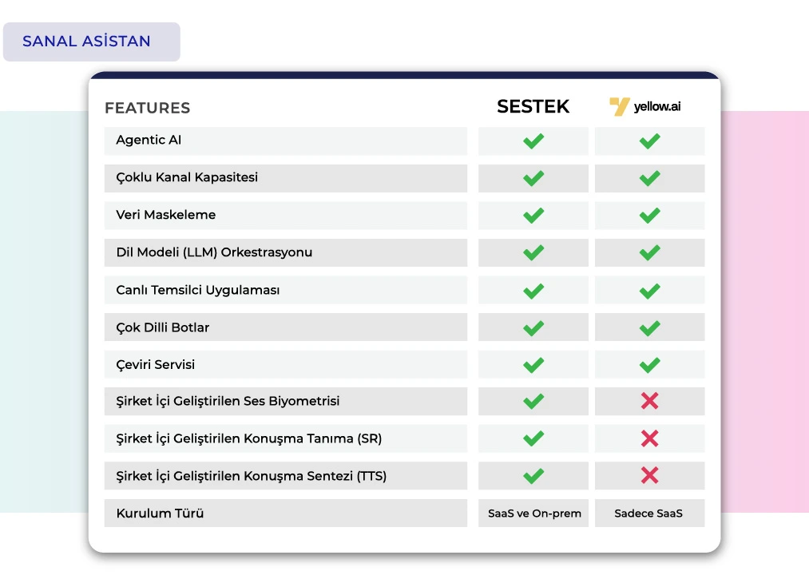809x575 pixels.
Task: Click yellow.ai checkmark for Veri Maskeleme
Action: pos(649,216)
